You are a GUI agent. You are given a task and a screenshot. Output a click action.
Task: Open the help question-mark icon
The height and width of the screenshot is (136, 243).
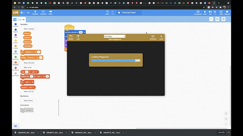pos(223,19)
